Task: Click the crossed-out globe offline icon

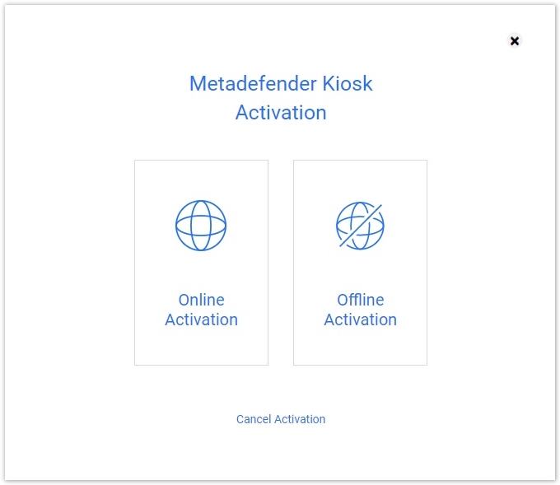Action: point(360,226)
